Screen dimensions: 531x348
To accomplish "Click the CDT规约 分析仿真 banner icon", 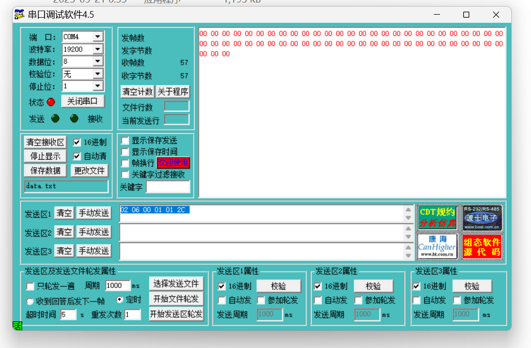I will click(437, 218).
